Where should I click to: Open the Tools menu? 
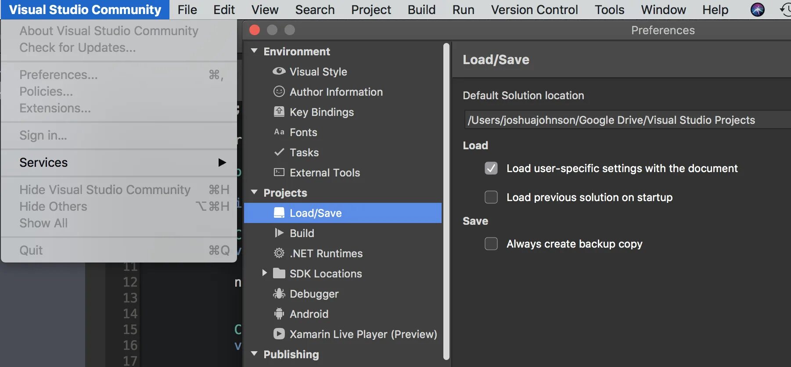[x=609, y=10]
